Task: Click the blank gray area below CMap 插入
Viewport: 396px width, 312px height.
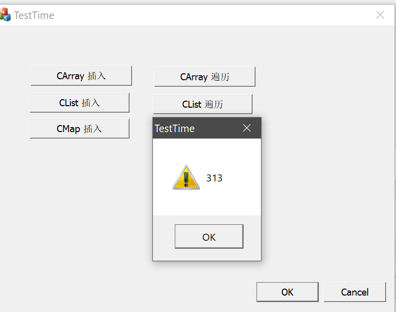Action: (80, 202)
